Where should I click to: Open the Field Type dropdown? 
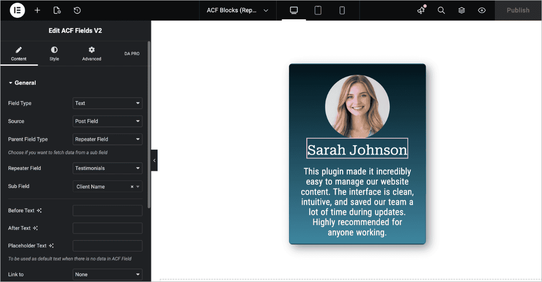click(107, 103)
